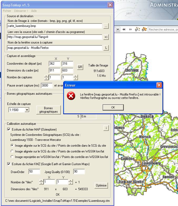
Task: Click OK in the Erreur dialog
Action: click(x=113, y=107)
